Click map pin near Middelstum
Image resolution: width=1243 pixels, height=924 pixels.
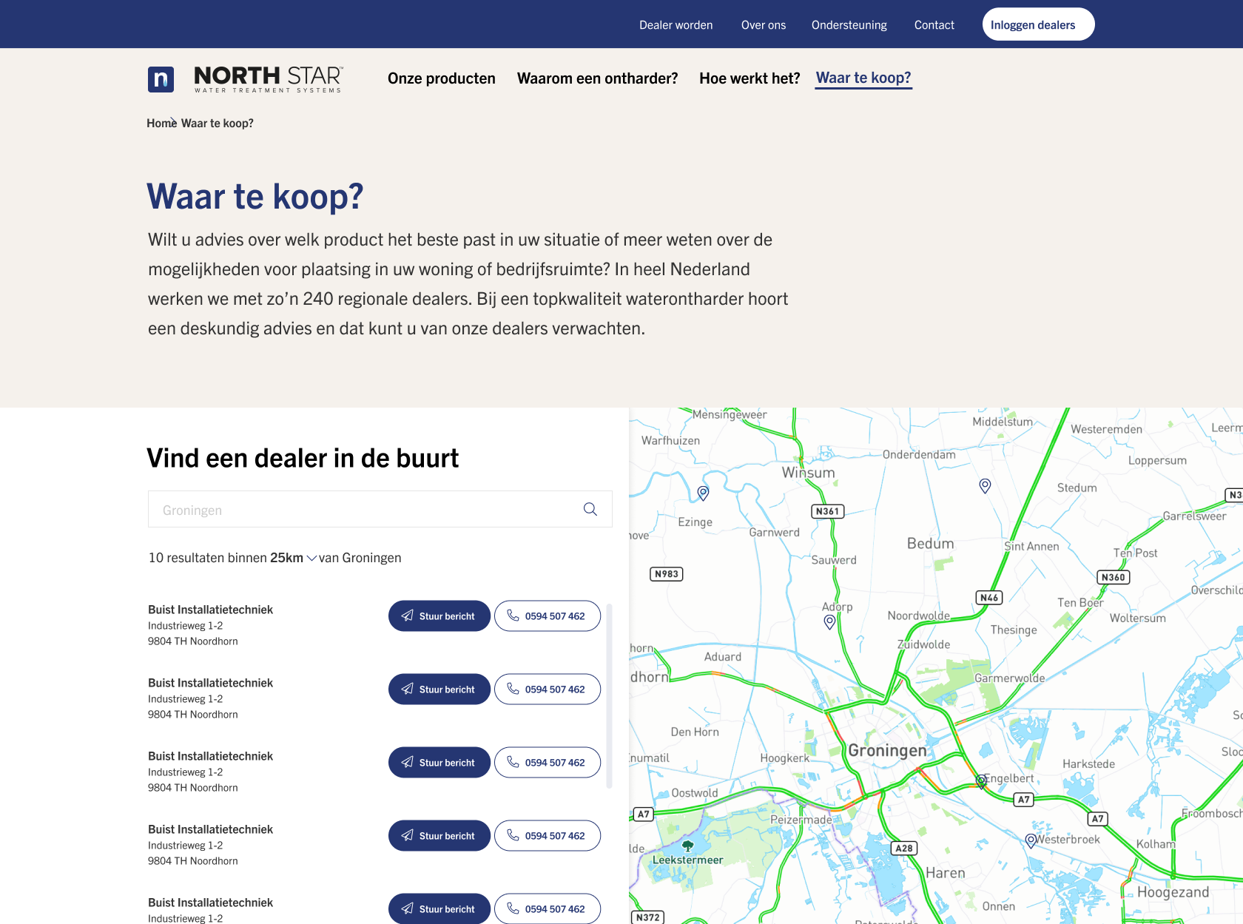(x=985, y=485)
